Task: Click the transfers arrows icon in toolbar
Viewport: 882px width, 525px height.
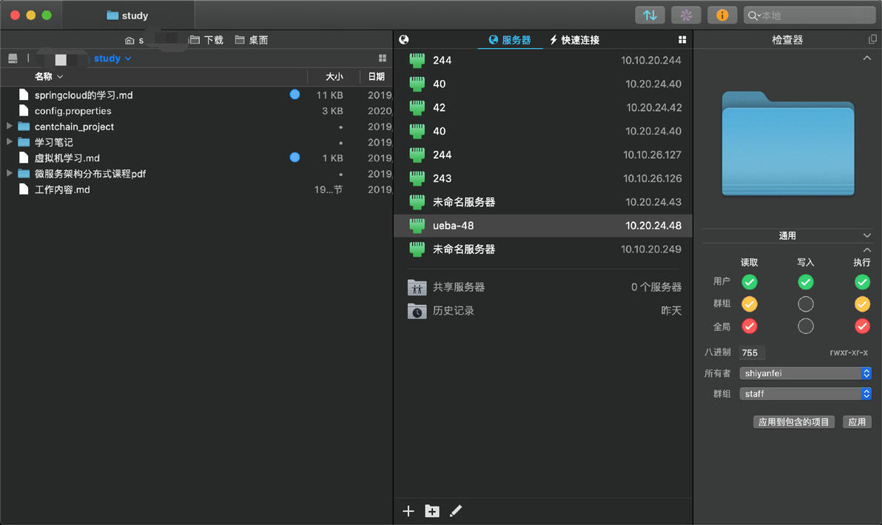Action: (650, 15)
